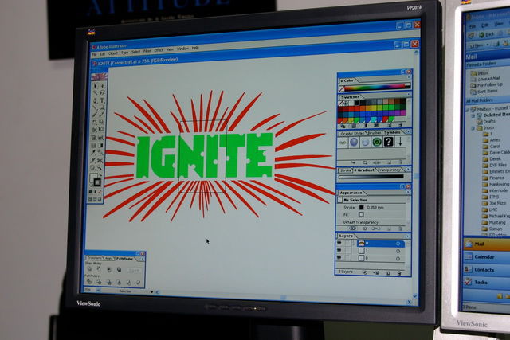The image size is (510, 340).
Task: Open Gradient panel options menu arrow
Action: [408, 169]
